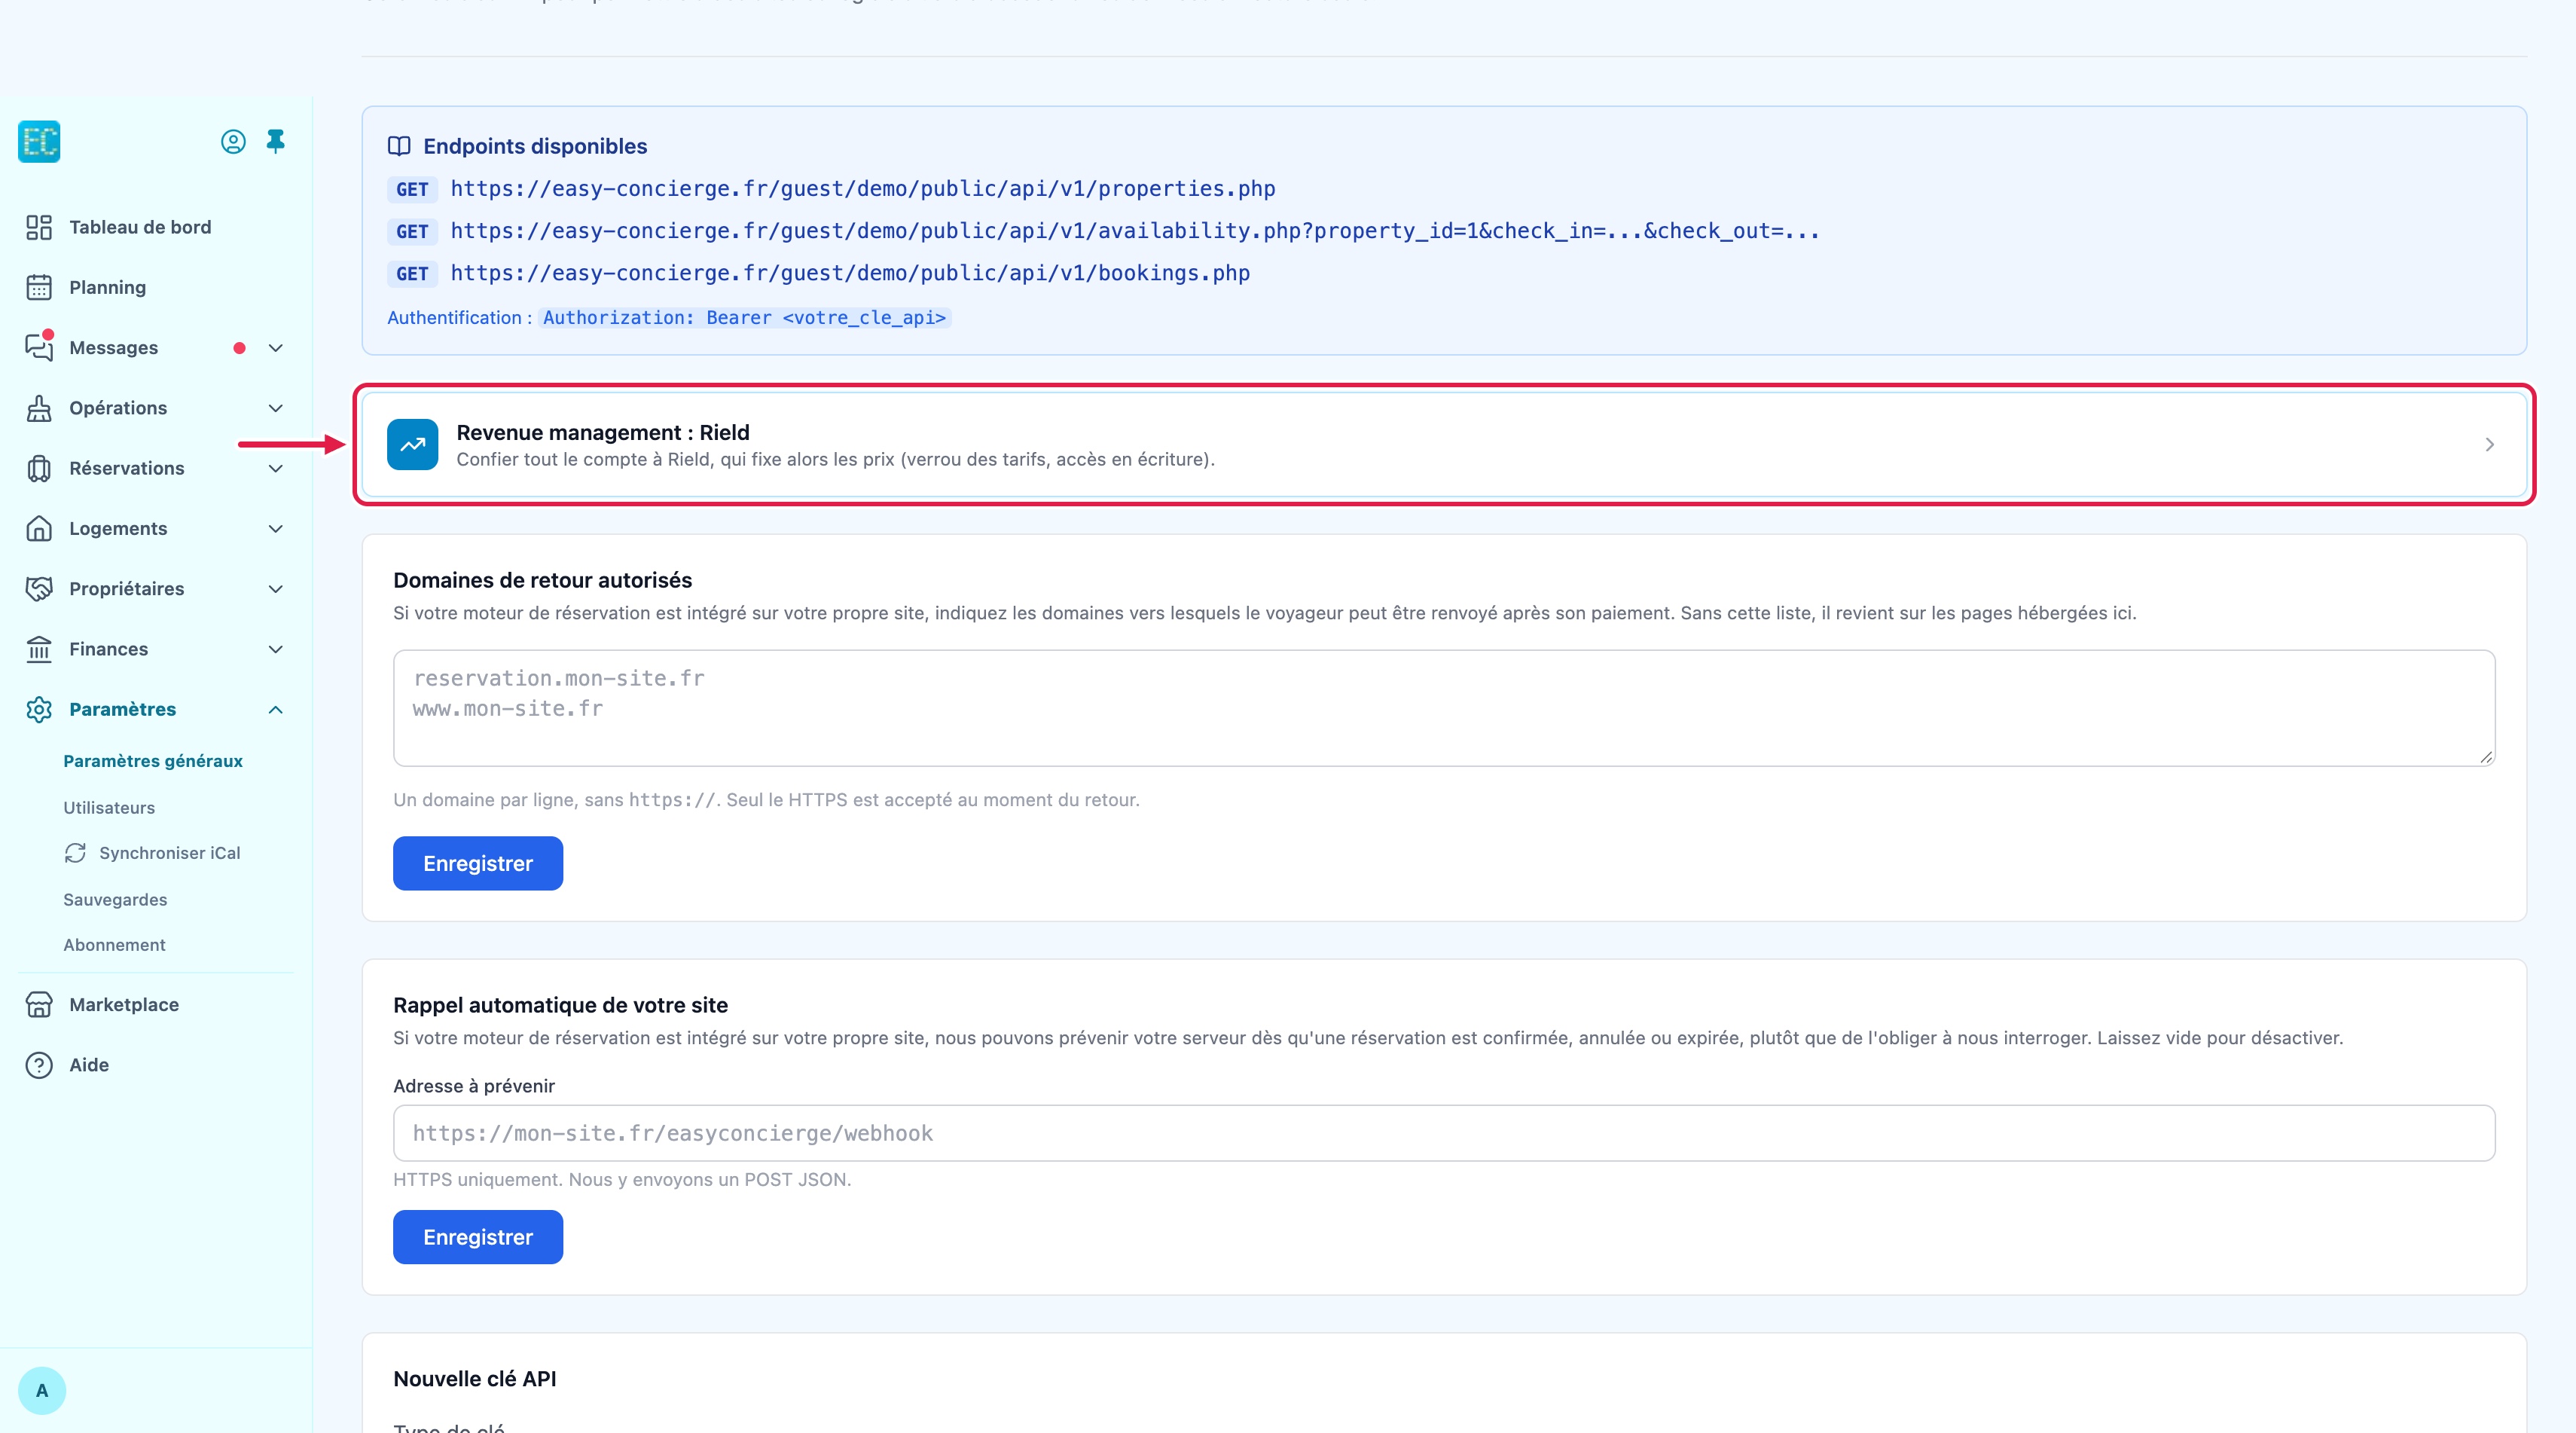Open the Sauvegardes settings page

click(115, 900)
